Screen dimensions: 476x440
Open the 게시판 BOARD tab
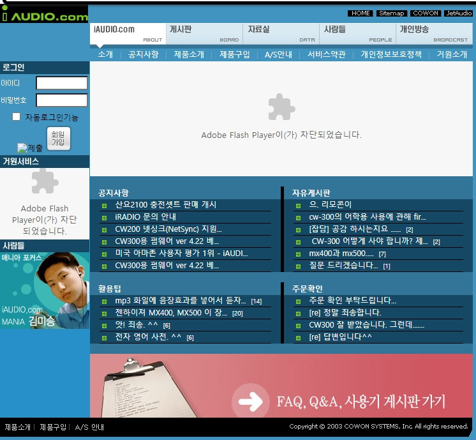click(204, 33)
